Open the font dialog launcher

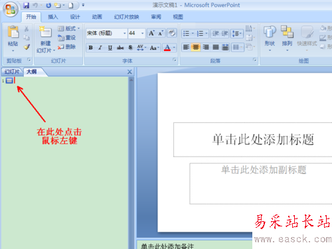pyautogui.click(x=175, y=60)
